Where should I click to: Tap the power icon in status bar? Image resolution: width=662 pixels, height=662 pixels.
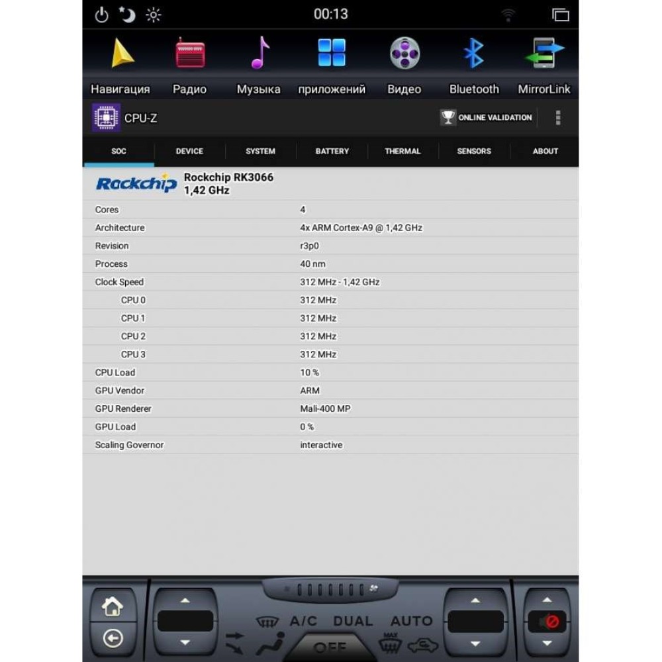click(101, 15)
